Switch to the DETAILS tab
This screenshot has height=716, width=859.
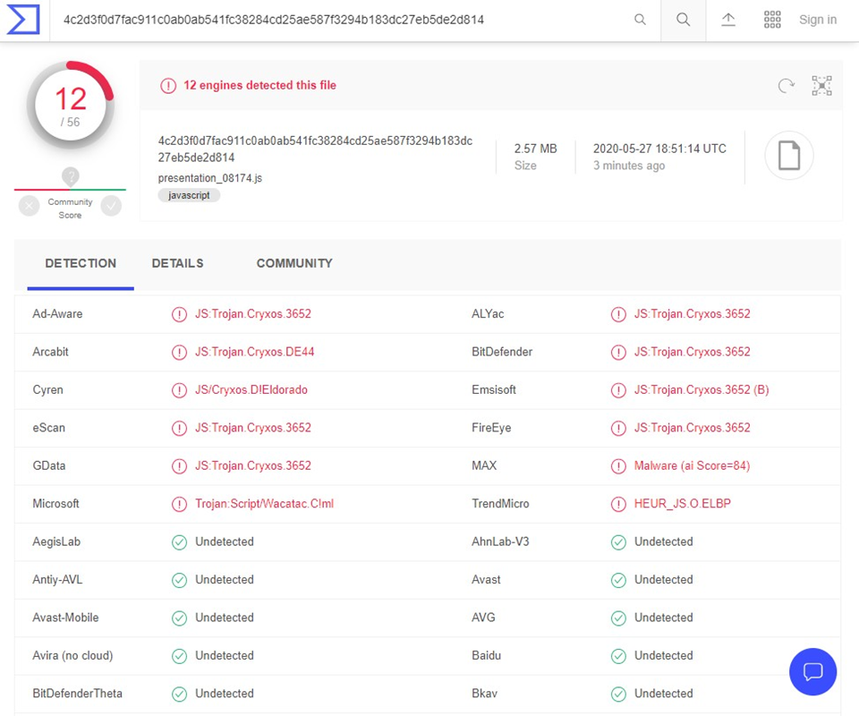click(177, 263)
